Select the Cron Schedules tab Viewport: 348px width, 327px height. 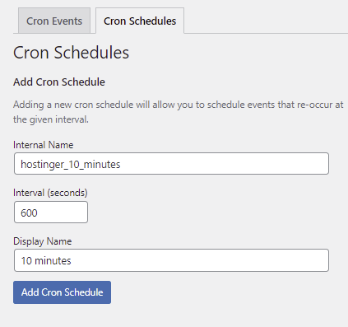[x=140, y=21]
